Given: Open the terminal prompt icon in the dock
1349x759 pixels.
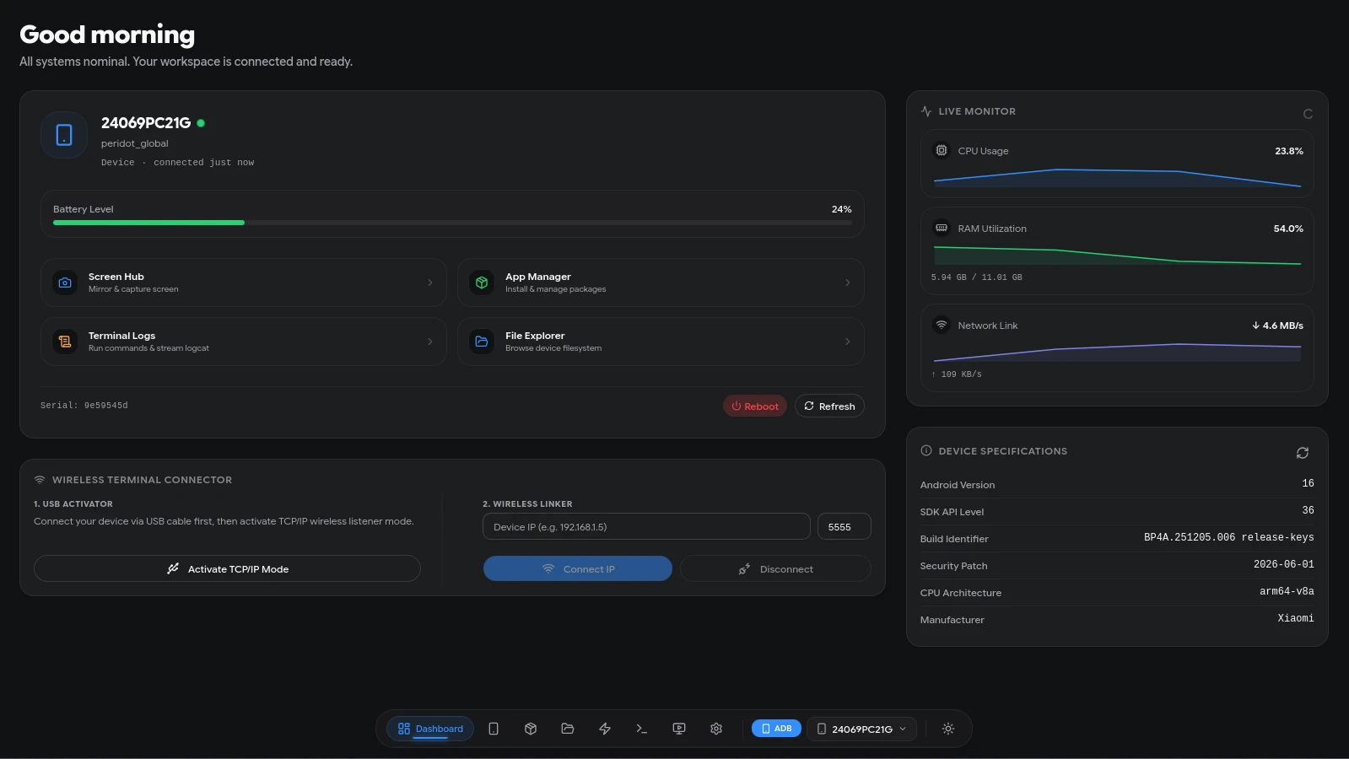Looking at the screenshot, I should [x=642, y=729].
